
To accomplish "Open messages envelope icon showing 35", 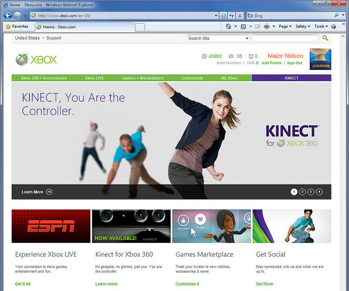I will click(231, 57).
